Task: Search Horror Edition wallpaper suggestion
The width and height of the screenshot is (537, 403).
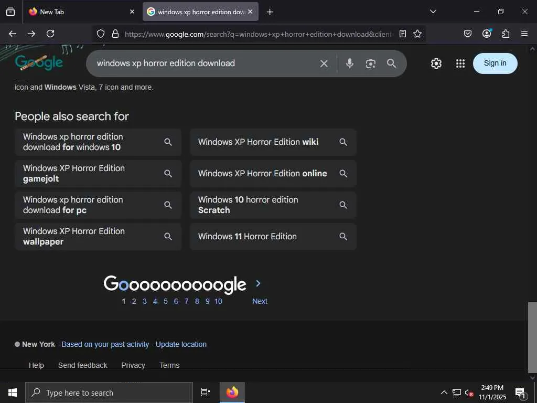Action: pyautogui.click(x=98, y=237)
